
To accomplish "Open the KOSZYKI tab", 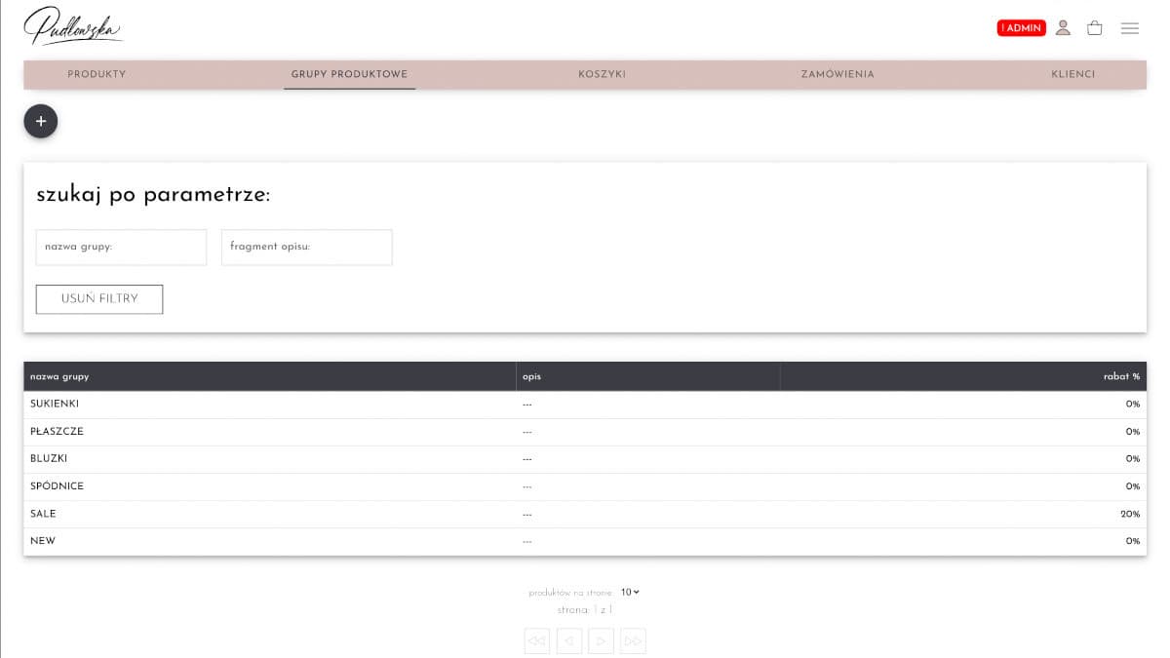I will (x=602, y=74).
